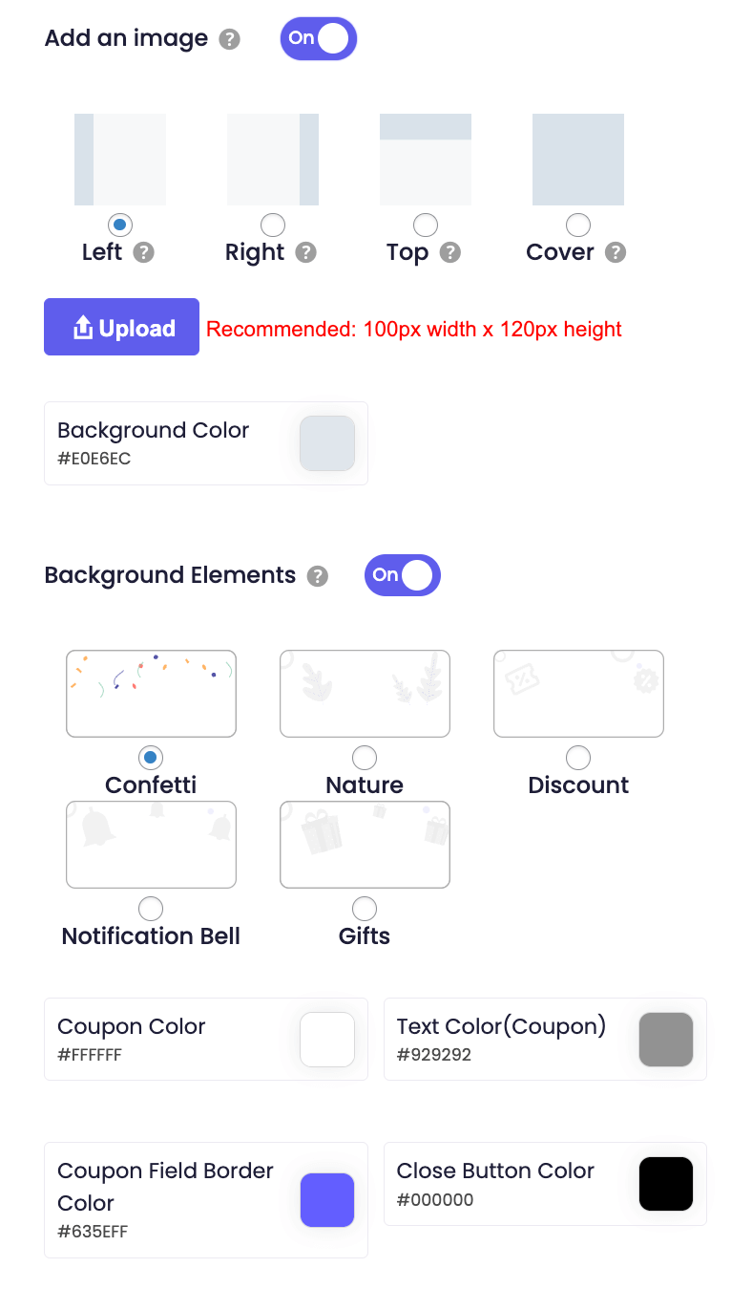This screenshot has width=731, height=1311.
Task: Click help icon next to Add an image
Action: pyautogui.click(x=229, y=39)
